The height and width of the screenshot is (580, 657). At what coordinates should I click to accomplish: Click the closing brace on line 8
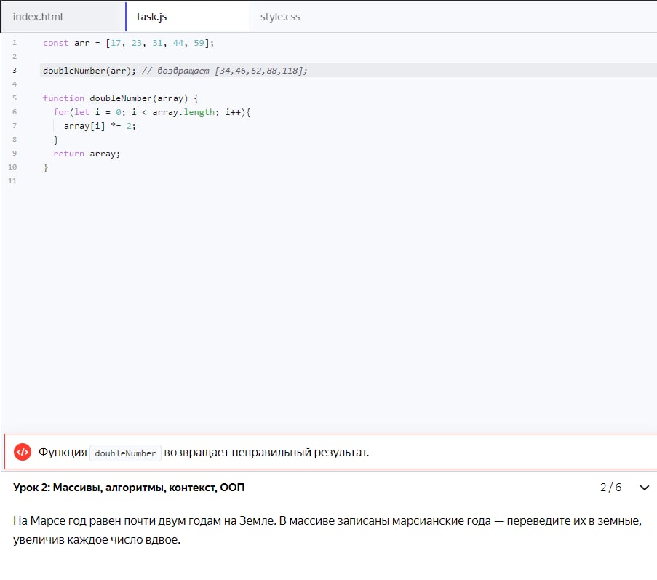56,140
